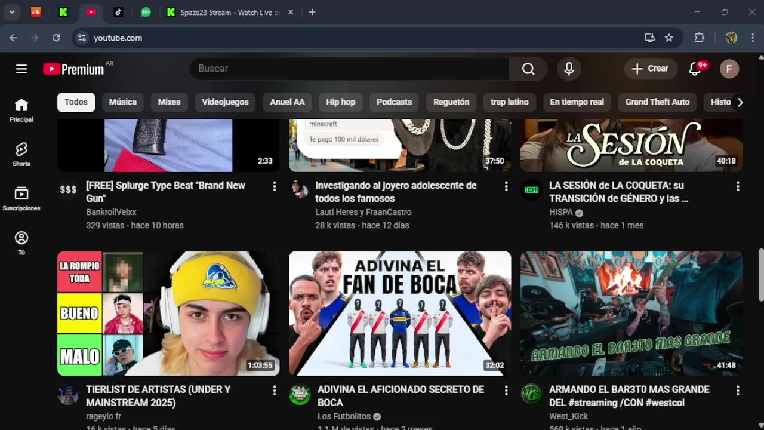Click the search magnifier button
The height and width of the screenshot is (430, 764).
click(x=528, y=69)
